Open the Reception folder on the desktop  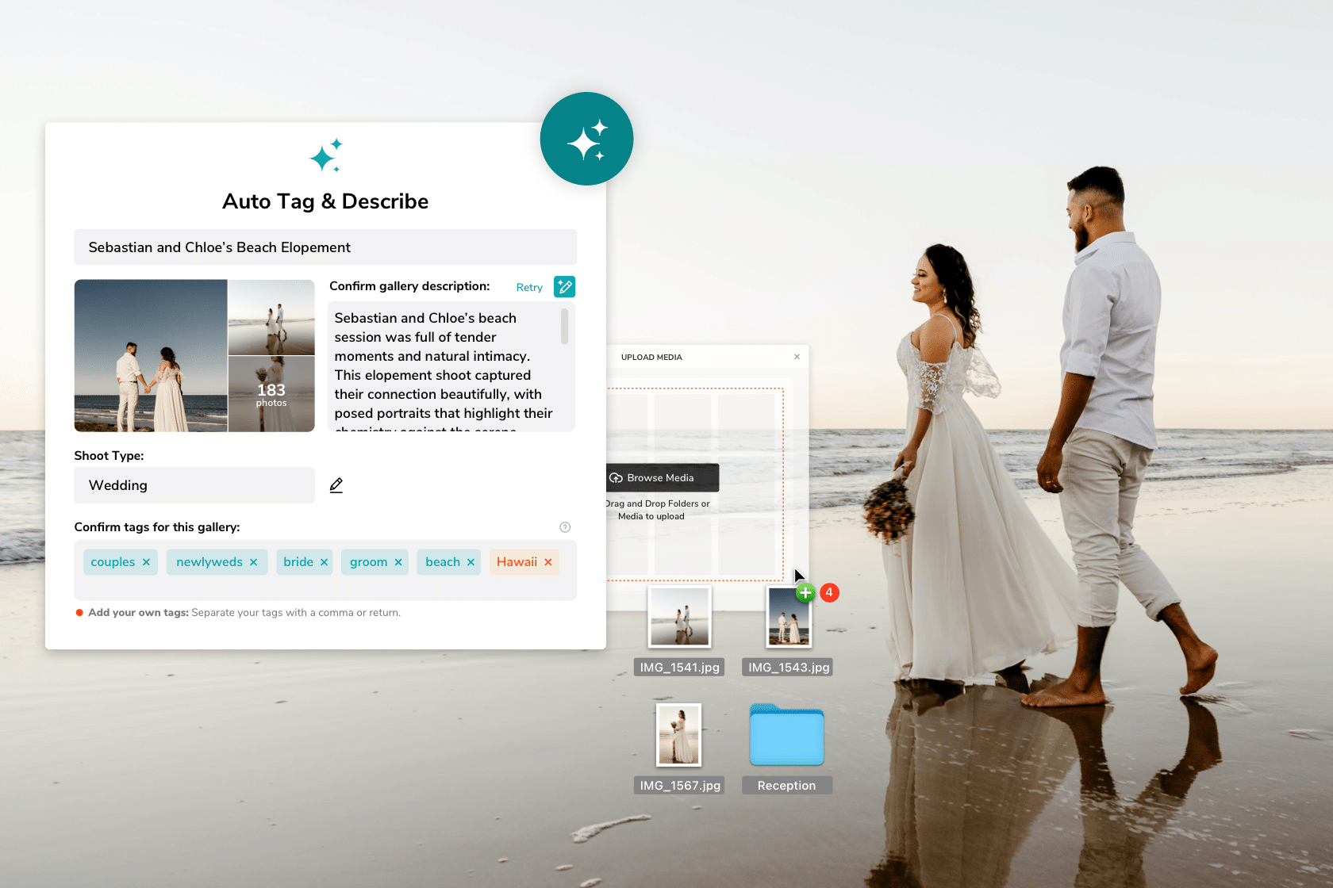(786, 735)
